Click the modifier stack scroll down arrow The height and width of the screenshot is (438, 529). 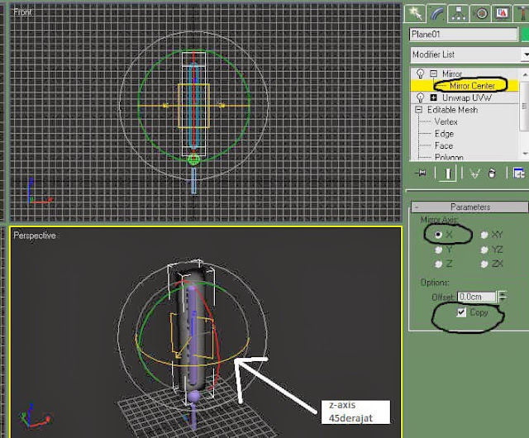coord(525,154)
